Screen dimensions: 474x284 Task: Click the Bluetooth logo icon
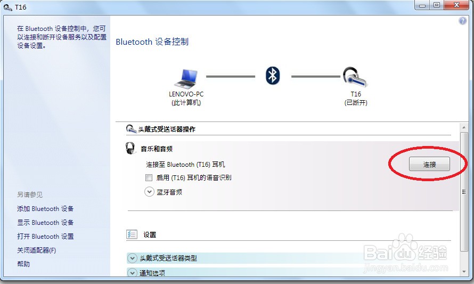coord(273,76)
